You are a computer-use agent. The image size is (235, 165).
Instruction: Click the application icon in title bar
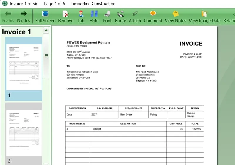5,4
